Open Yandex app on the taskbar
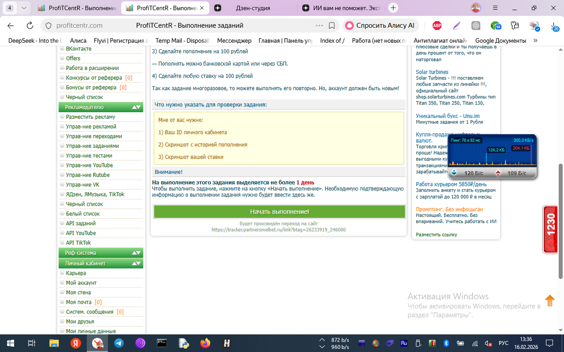 pos(76,343)
